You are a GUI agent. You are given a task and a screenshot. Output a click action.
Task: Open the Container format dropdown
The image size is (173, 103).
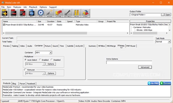(51, 53)
